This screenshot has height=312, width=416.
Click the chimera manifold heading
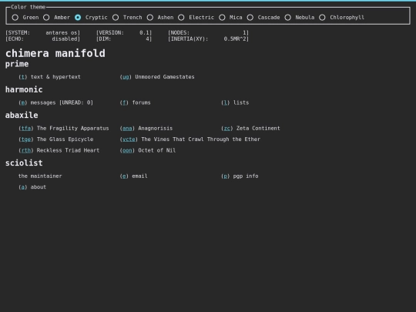click(x=55, y=53)
